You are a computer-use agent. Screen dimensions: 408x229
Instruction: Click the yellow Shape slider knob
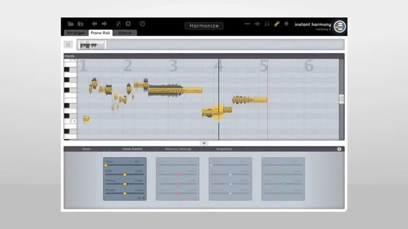coord(125,193)
